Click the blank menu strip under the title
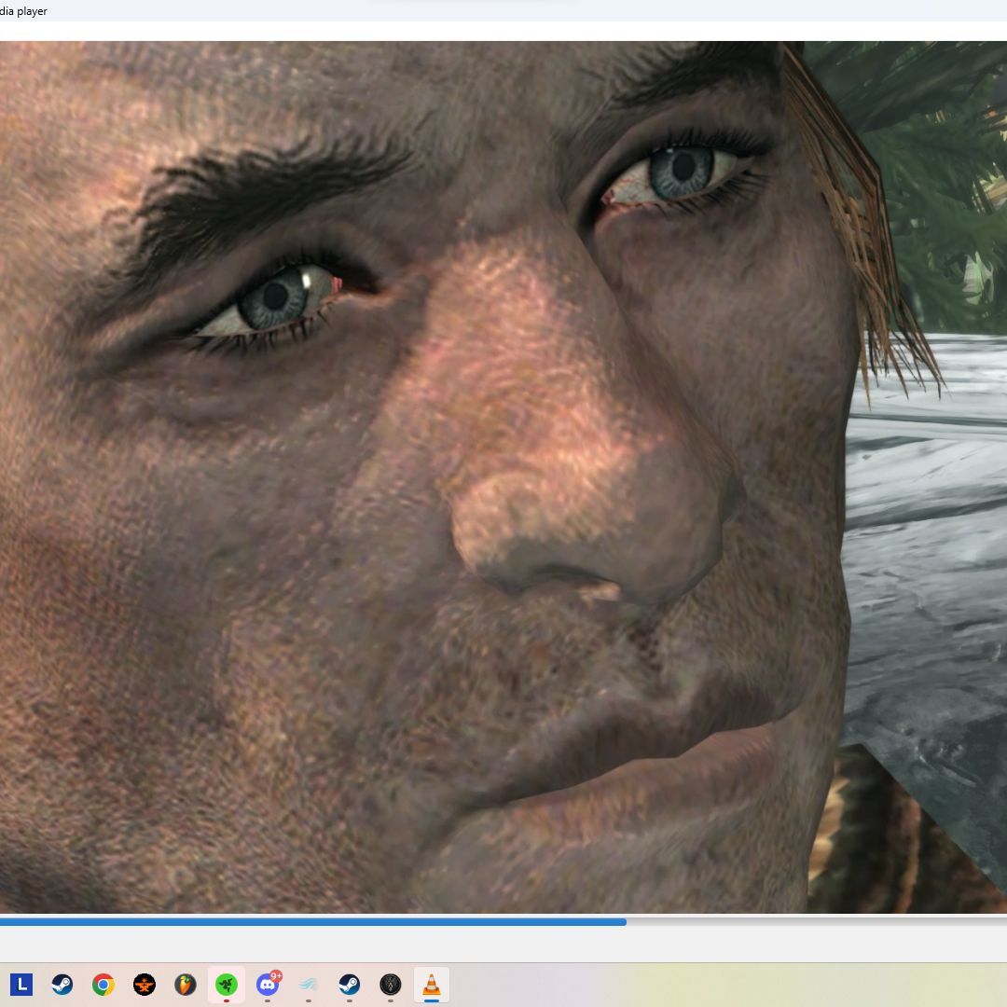 [x=504, y=31]
